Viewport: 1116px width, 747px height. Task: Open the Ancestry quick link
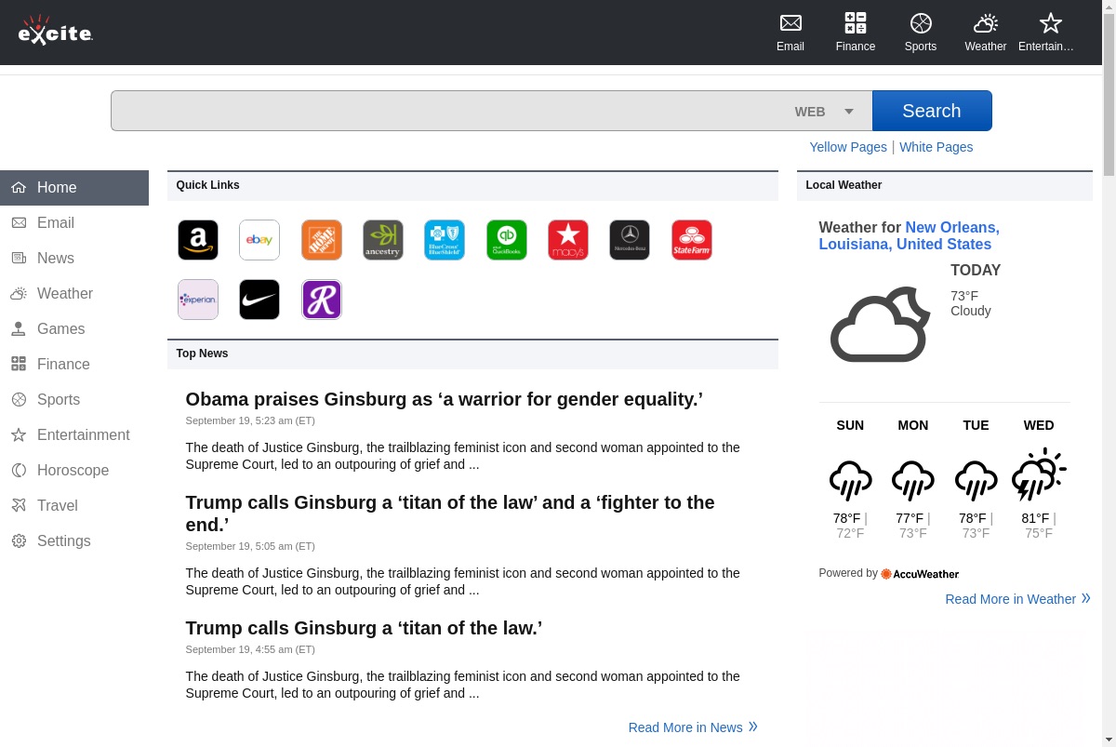point(383,240)
